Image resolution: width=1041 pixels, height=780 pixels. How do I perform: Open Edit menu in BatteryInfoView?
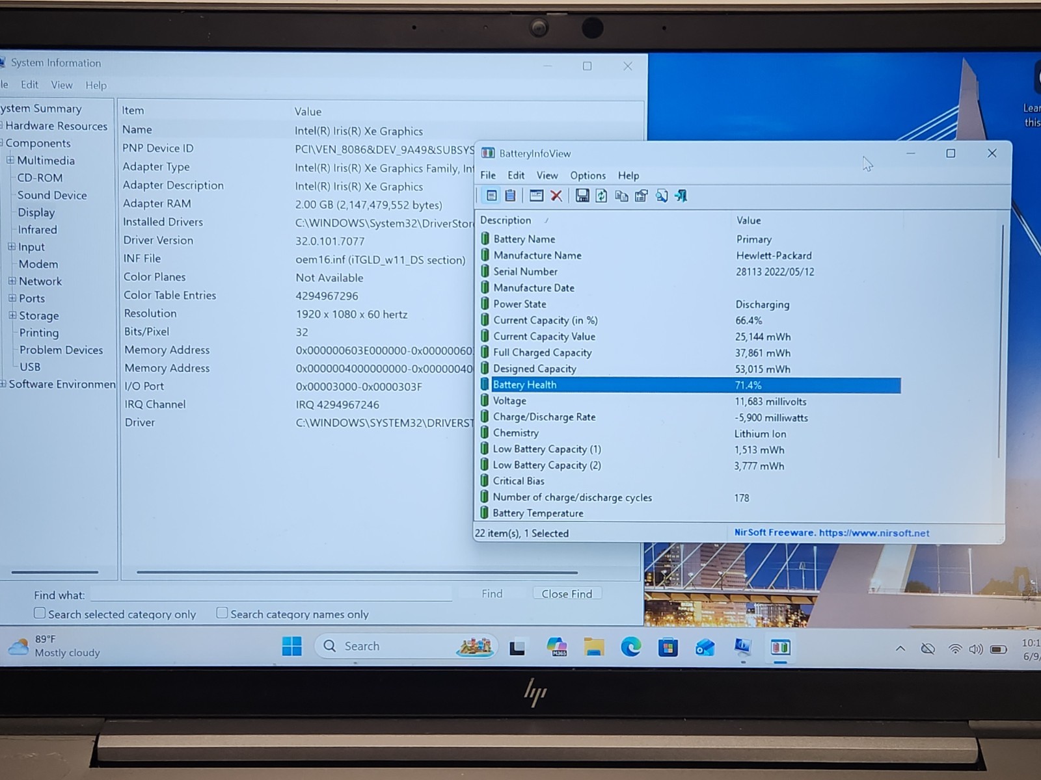pos(516,175)
